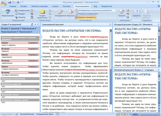Click the 100% zoom level
Viewport: 161px width, 116px height.
135,114
